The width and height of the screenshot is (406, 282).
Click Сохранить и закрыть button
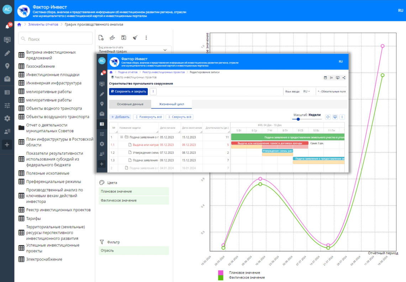[128, 91]
